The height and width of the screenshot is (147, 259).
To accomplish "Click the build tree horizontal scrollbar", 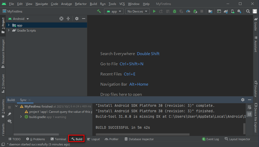I will tap(36, 134).
